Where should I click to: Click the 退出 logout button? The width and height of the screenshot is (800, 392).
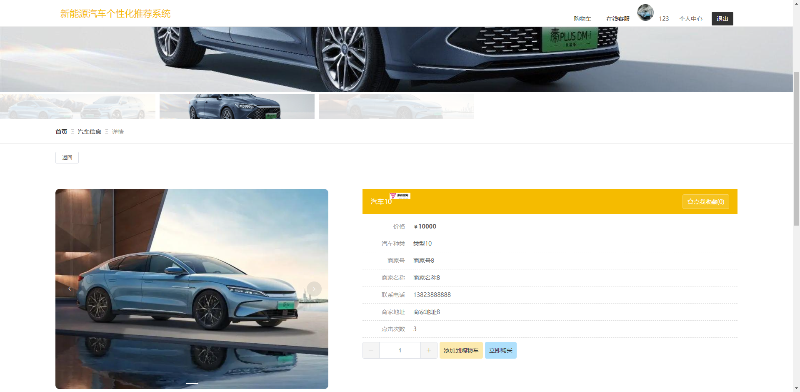pos(722,19)
